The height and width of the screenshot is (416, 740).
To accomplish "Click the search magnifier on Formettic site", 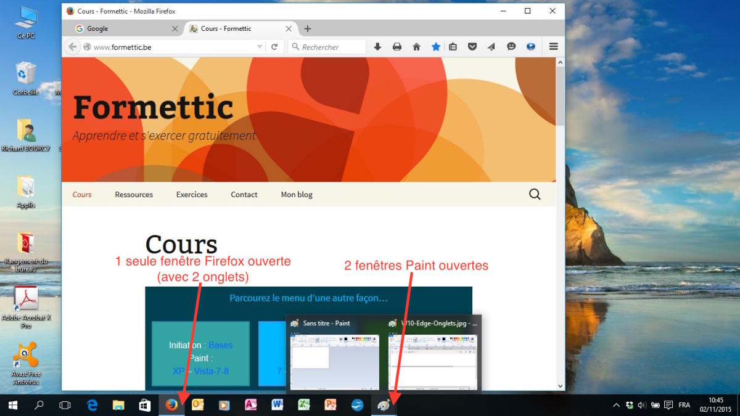I will click(x=535, y=195).
